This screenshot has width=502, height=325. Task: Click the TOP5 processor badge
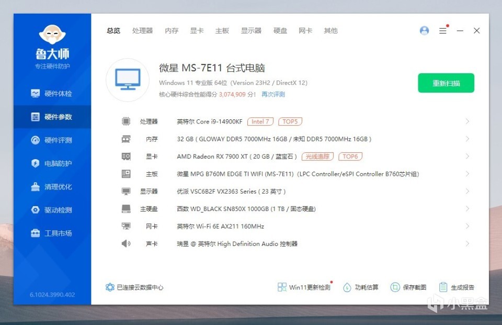[290, 121]
